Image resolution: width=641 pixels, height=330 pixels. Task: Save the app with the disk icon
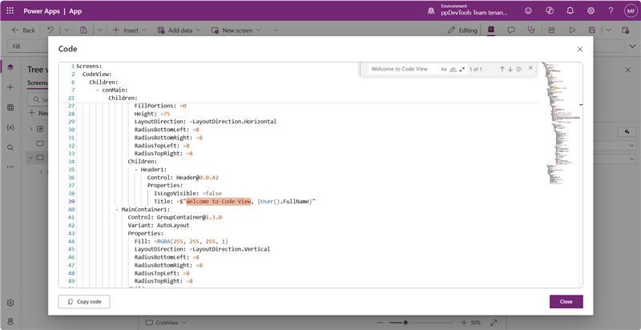point(592,30)
